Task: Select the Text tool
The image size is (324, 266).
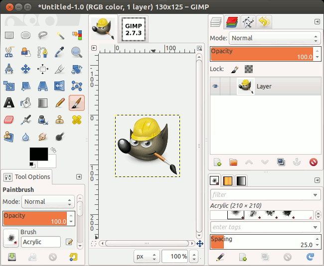Action: tap(9, 102)
